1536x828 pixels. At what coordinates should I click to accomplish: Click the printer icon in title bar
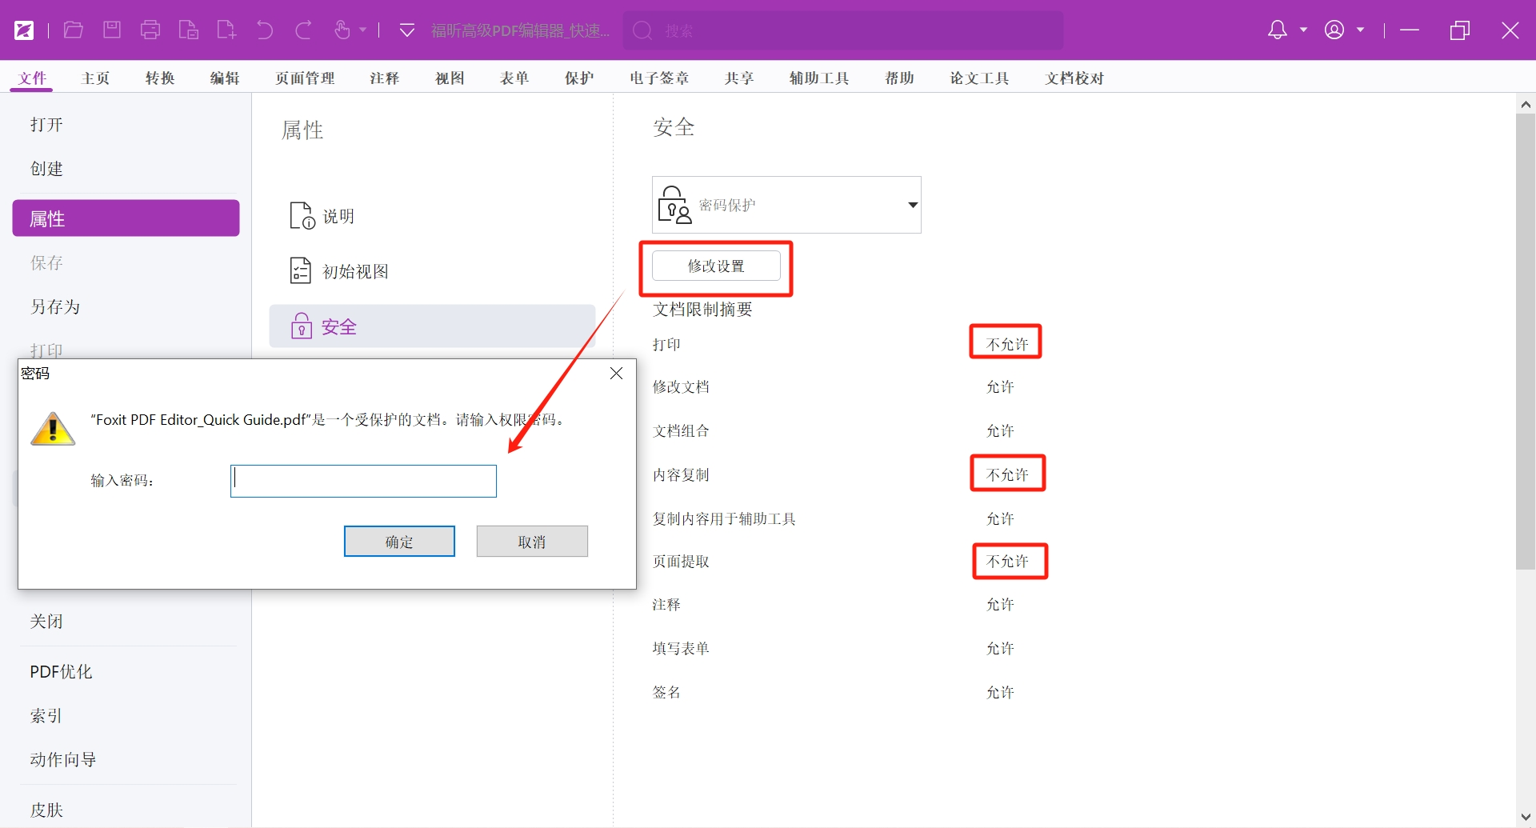[x=150, y=30]
